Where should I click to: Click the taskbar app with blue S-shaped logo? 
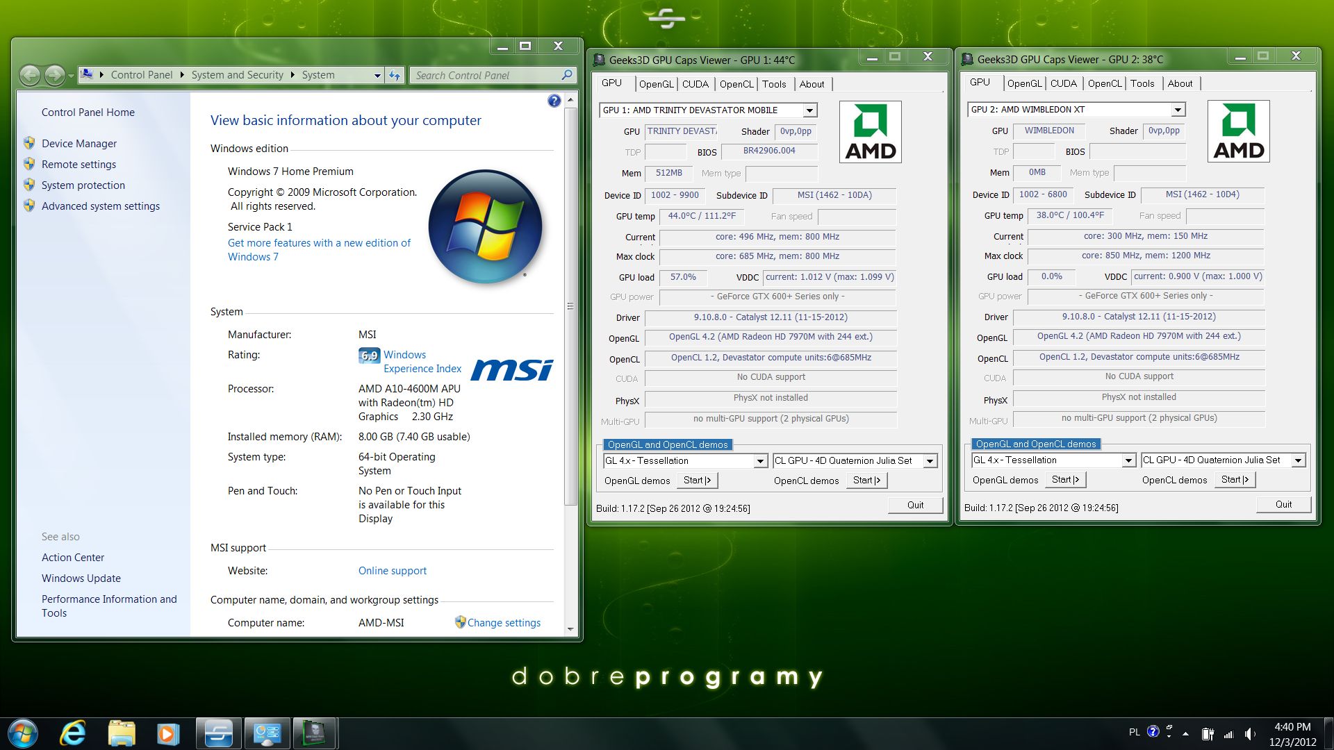(x=218, y=733)
